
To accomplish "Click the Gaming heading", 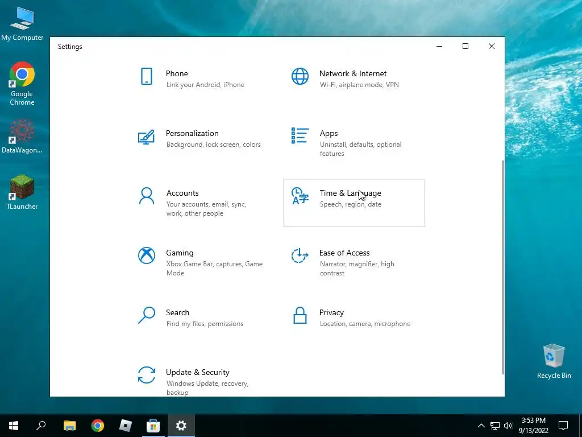I will (180, 253).
